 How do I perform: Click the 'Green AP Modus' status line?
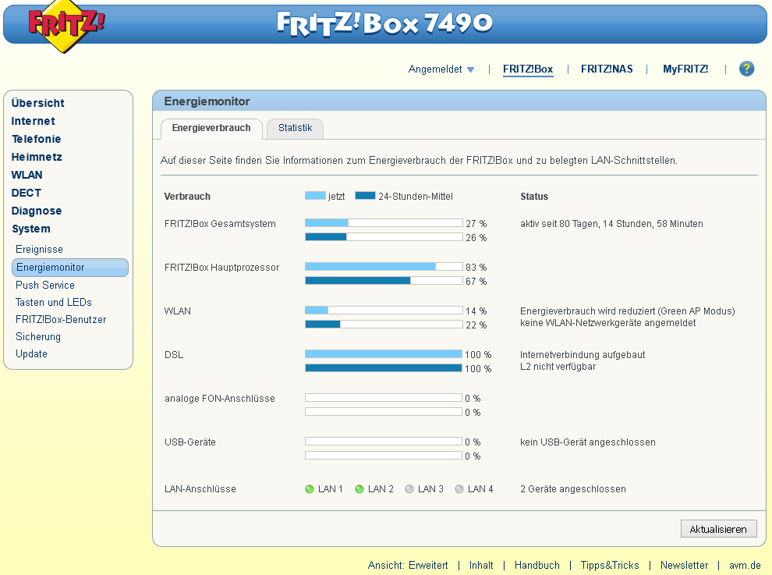pyautogui.click(x=627, y=311)
